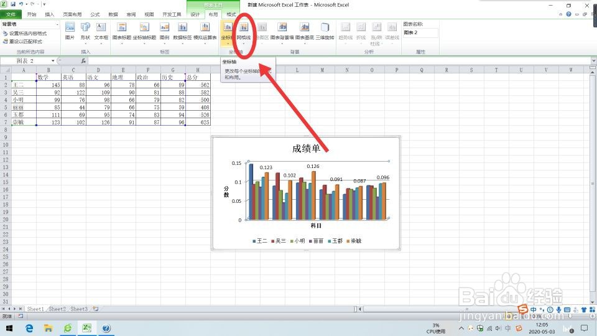Viewport: 597px width, 336px height.
Task: Open the Windows Start menu
Action: [9, 328]
